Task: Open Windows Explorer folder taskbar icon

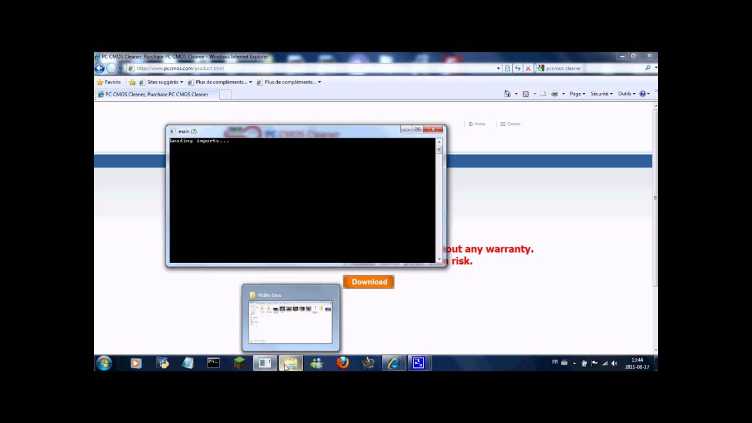Action: point(291,364)
